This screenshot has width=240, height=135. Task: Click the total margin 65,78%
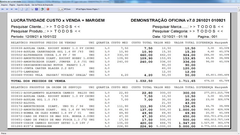point(224,81)
